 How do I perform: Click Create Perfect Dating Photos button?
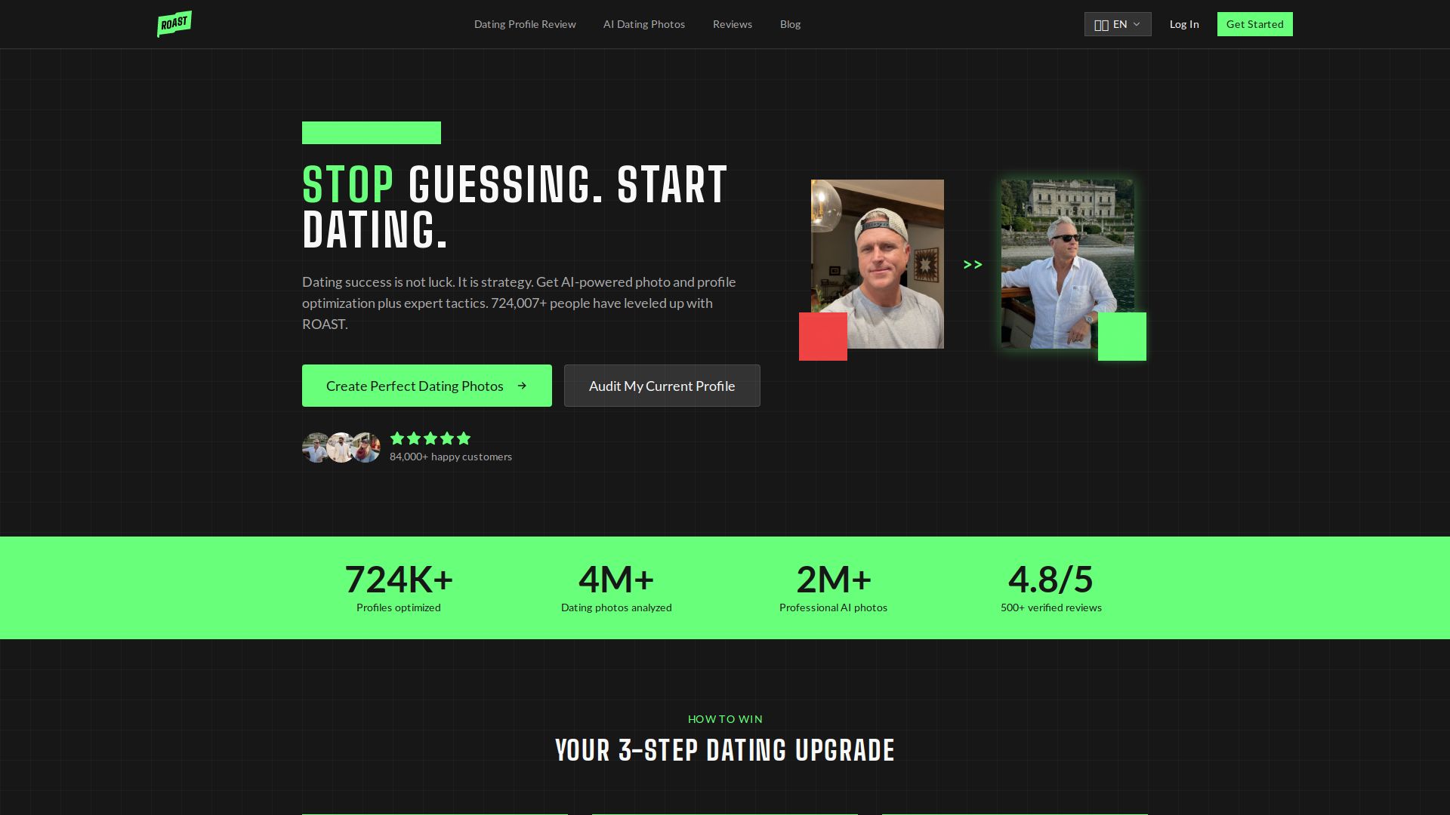click(x=427, y=386)
